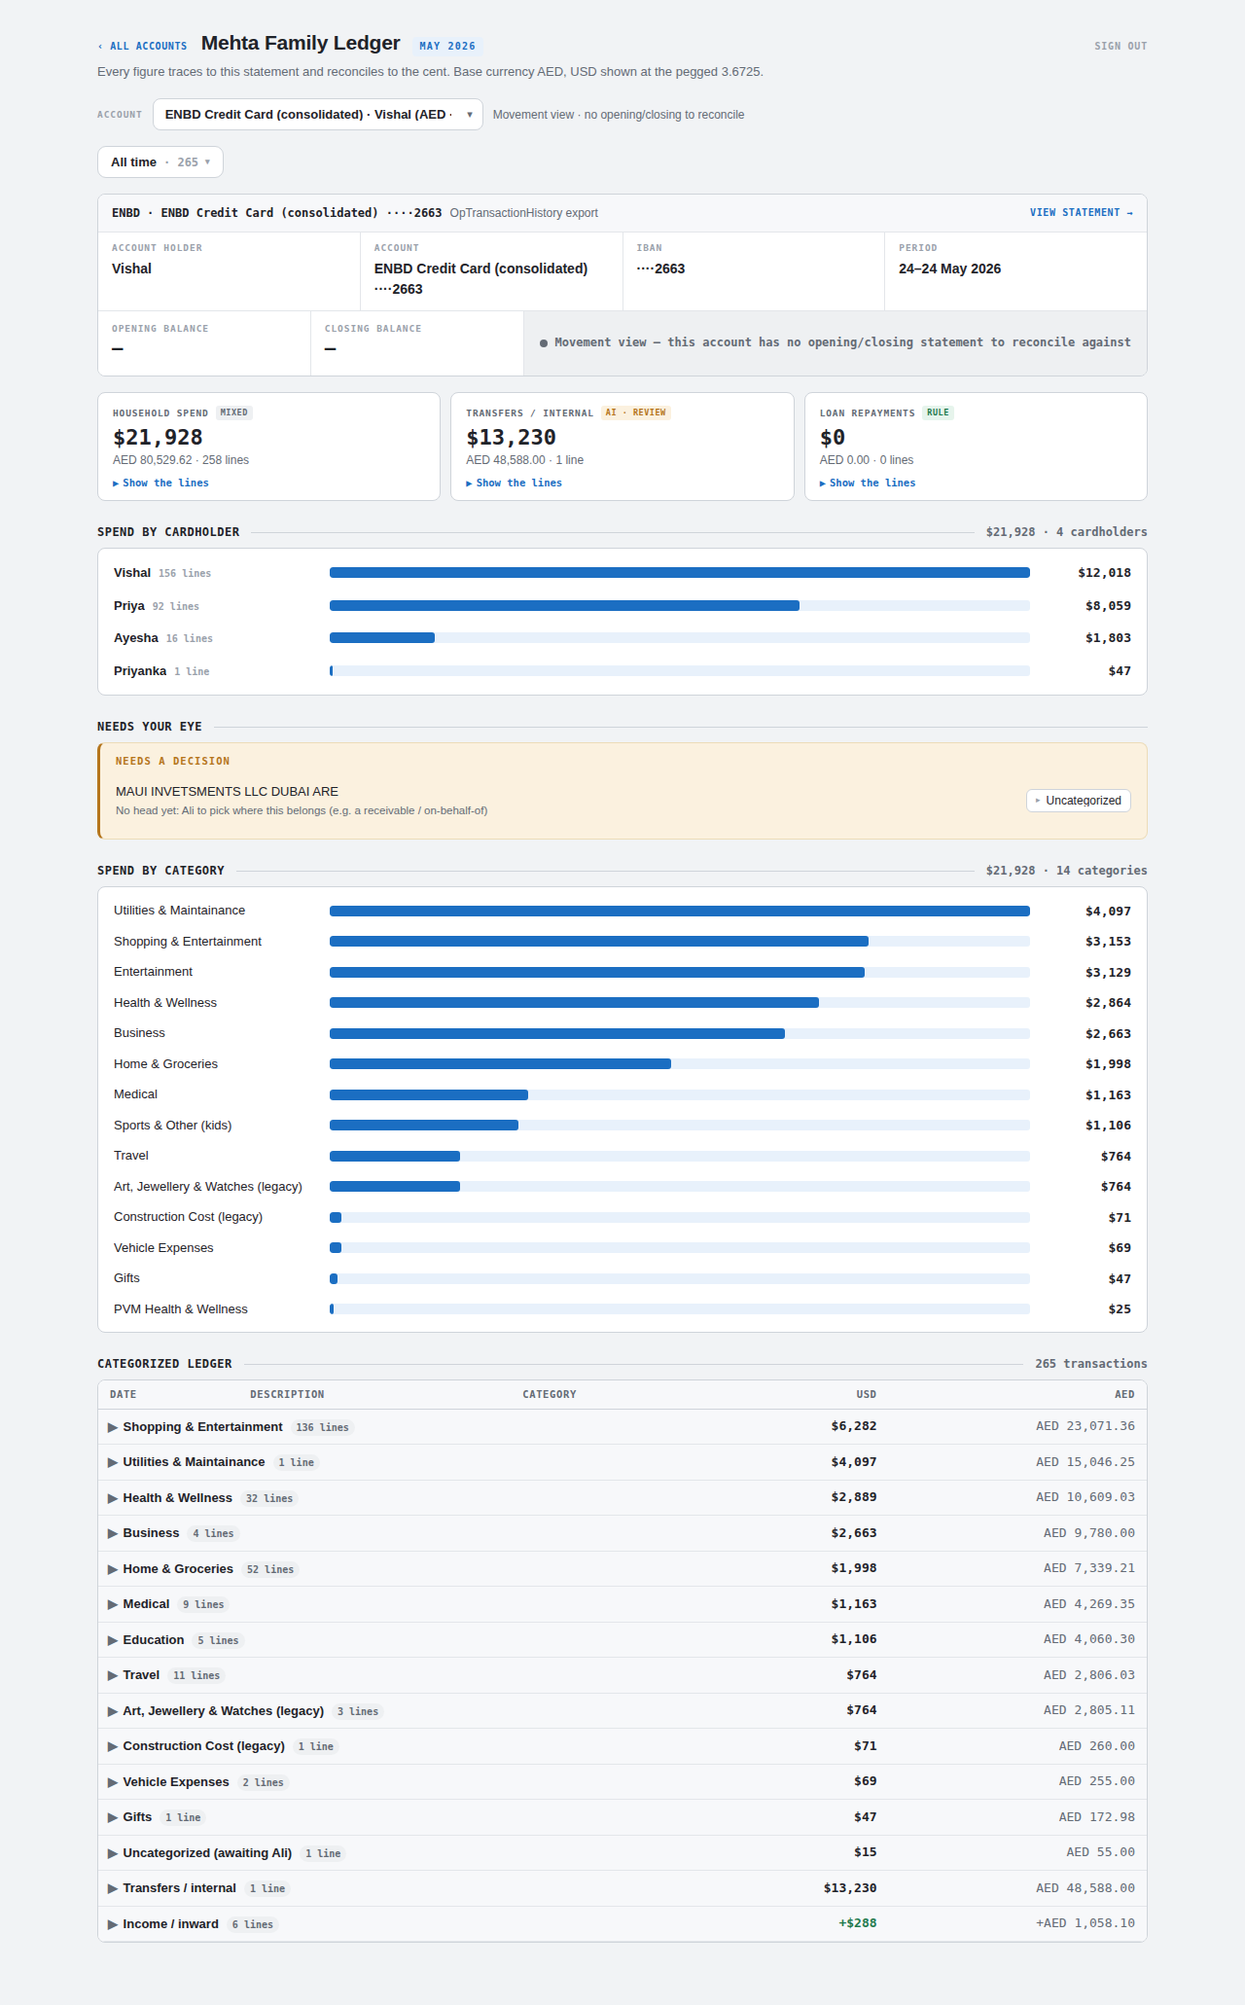Click the Travel row disclosure triangle

[x=113, y=1675]
